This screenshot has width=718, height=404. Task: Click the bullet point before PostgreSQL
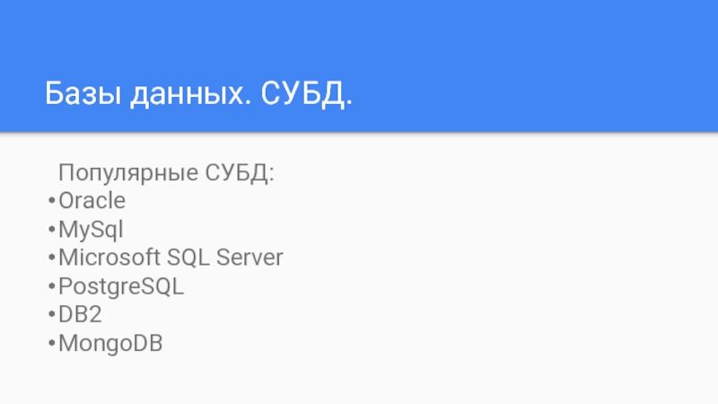coord(51,287)
